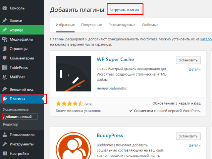Open the BuddyPress logo thumbnail
The width and height of the screenshot is (212, 159).
coord(74,146)
